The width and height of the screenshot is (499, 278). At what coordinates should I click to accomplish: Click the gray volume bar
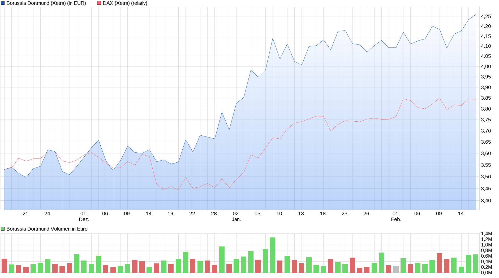pos(396,269)
